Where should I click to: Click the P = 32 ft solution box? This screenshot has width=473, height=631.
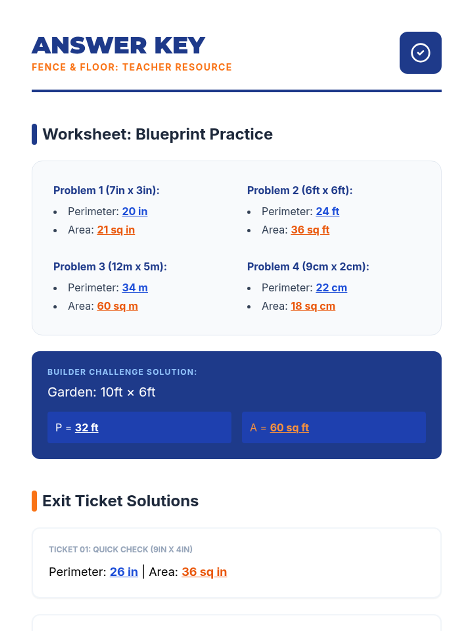click(139, 428)
